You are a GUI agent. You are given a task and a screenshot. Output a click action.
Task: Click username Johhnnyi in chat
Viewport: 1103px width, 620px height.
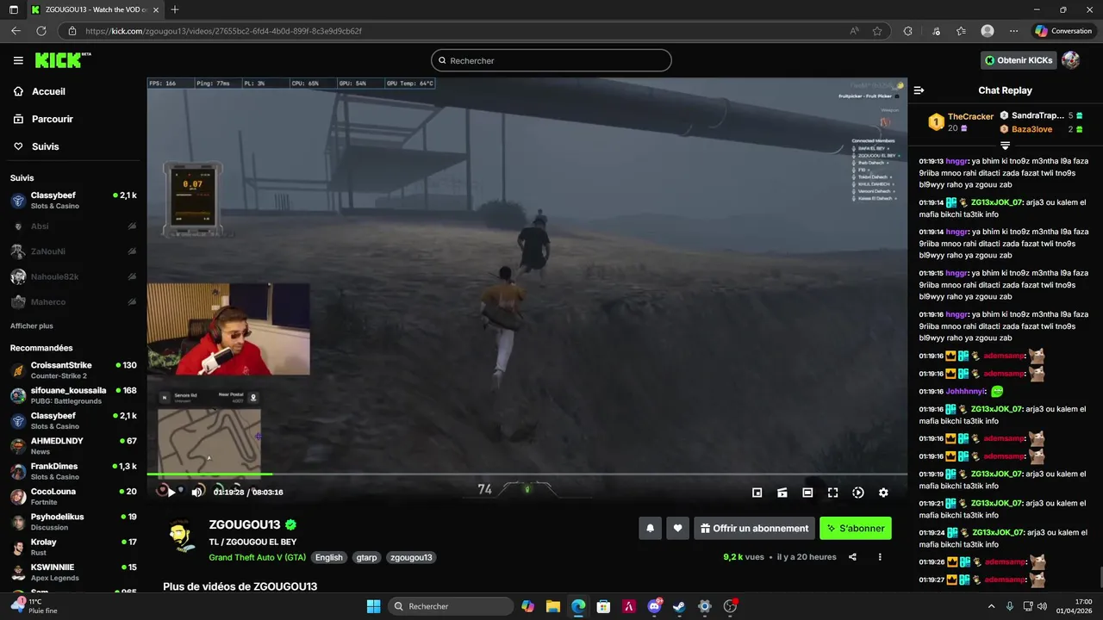[964, 391]
